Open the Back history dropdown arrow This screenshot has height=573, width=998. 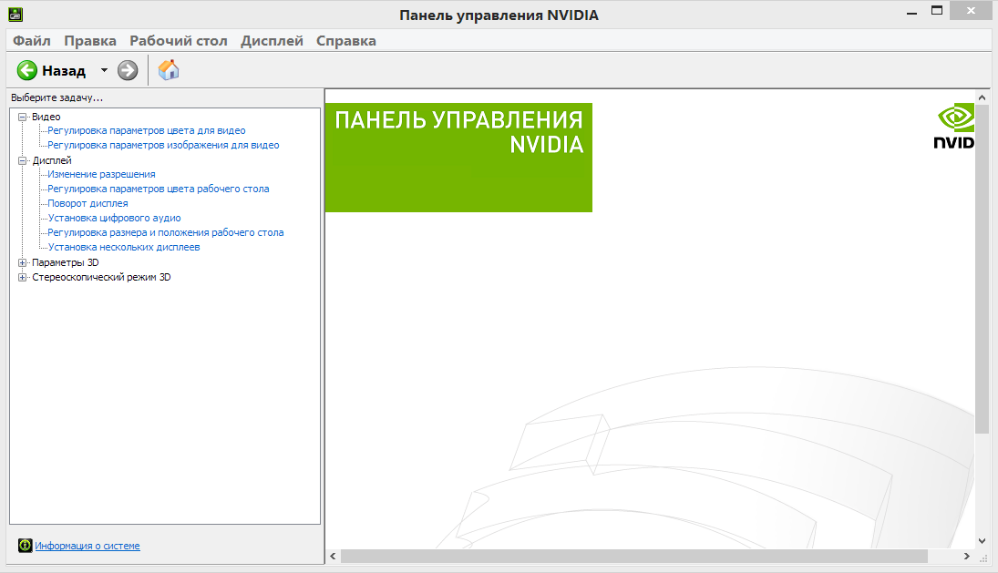(x=105, y=70)
